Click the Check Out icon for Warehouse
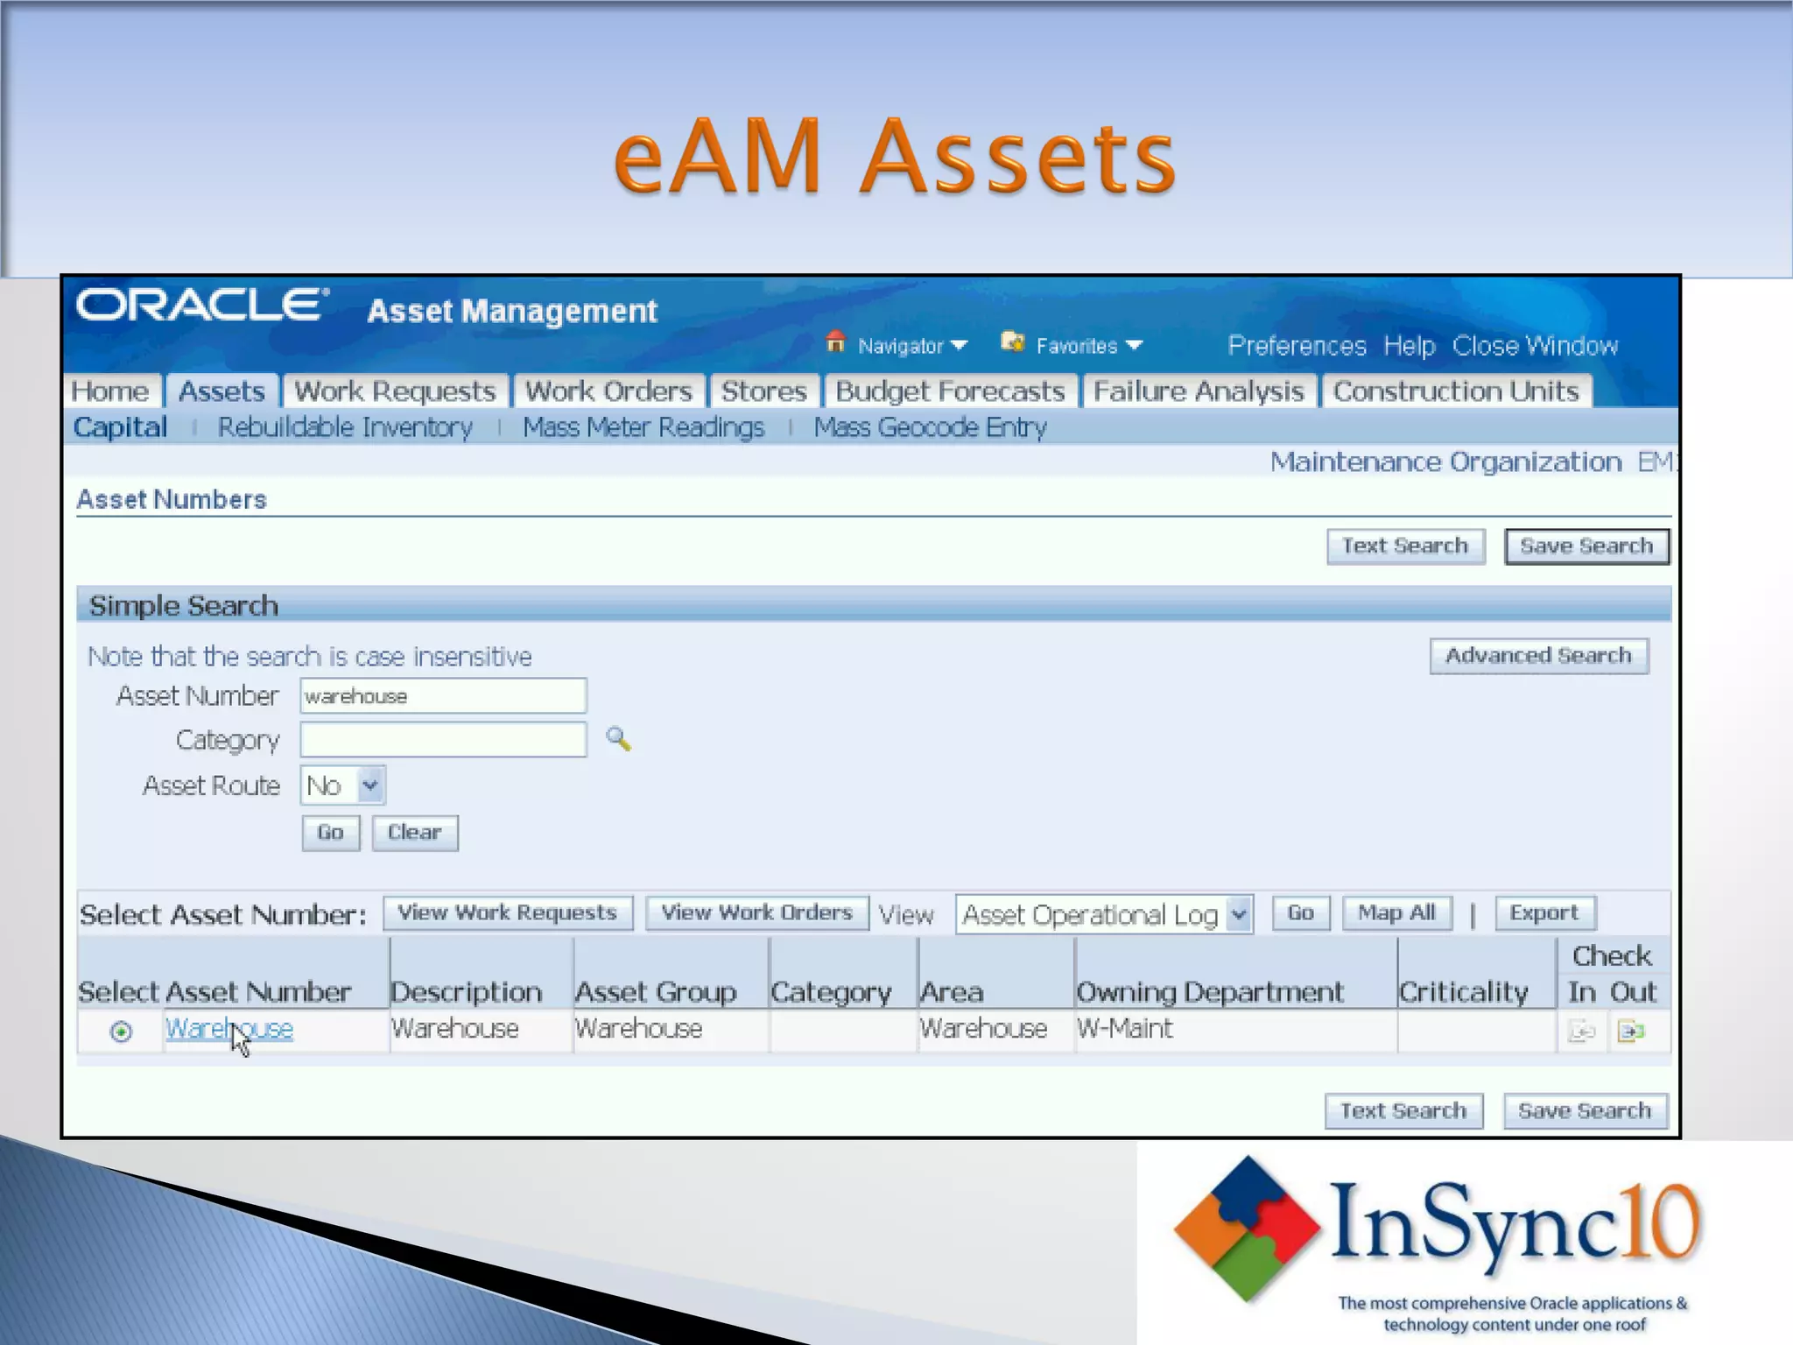 pos(1631,1032)
